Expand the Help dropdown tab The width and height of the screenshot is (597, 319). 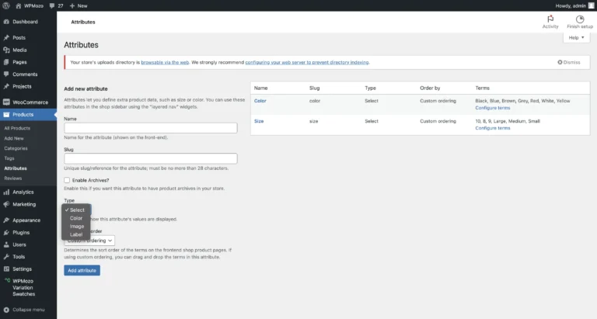[576, 37]
